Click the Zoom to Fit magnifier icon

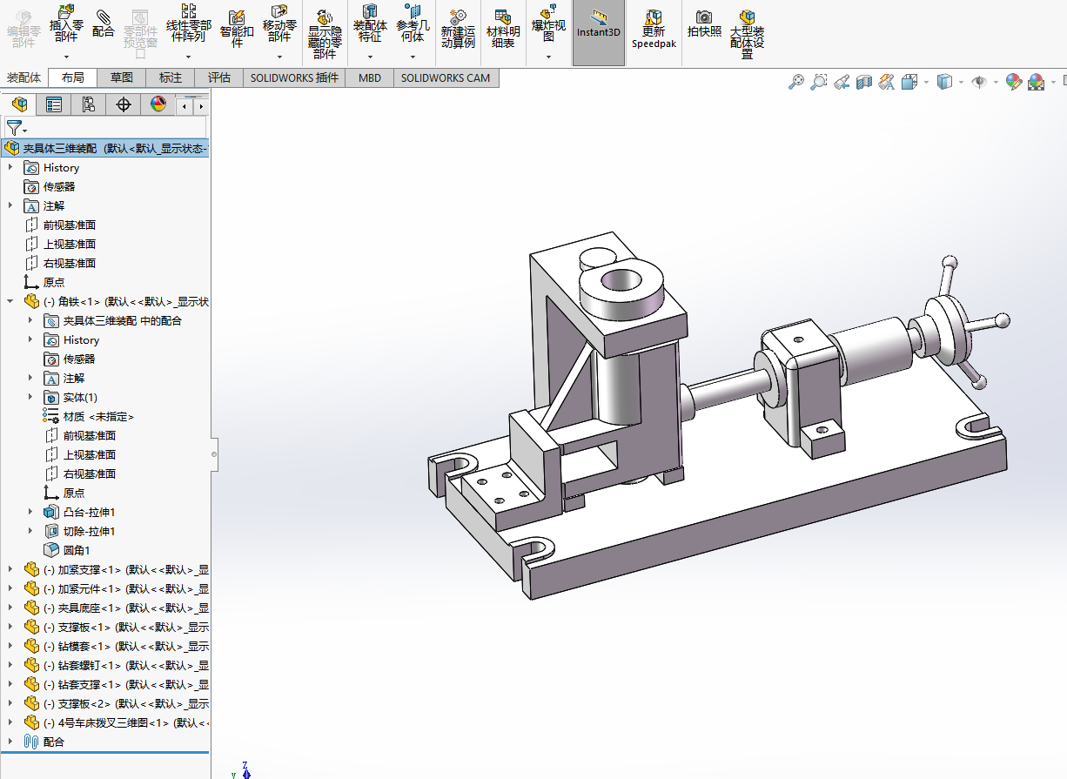point(795,82)
